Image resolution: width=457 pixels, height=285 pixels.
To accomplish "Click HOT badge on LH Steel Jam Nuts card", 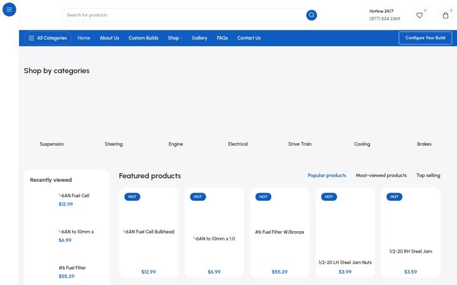I will [x=329, y=196].
